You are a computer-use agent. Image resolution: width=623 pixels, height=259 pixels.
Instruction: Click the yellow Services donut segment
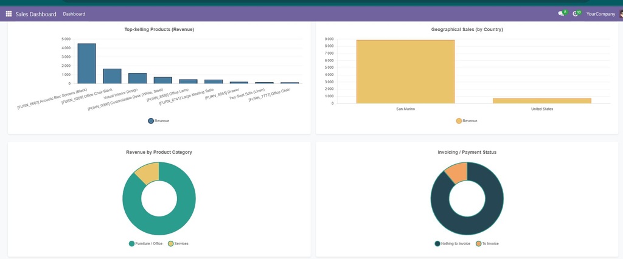click(148, 174)
